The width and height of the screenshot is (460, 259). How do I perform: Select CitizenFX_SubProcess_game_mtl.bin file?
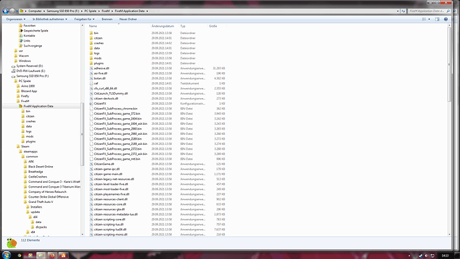[117, 159]
